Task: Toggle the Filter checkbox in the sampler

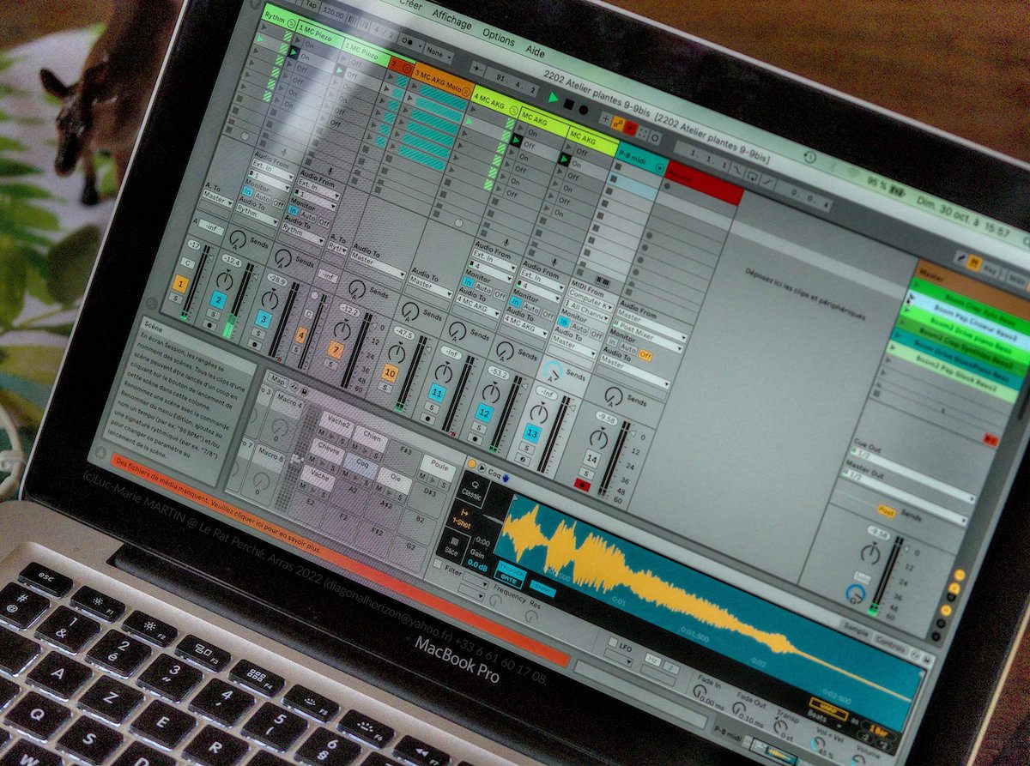Action: tap(438, 564)
